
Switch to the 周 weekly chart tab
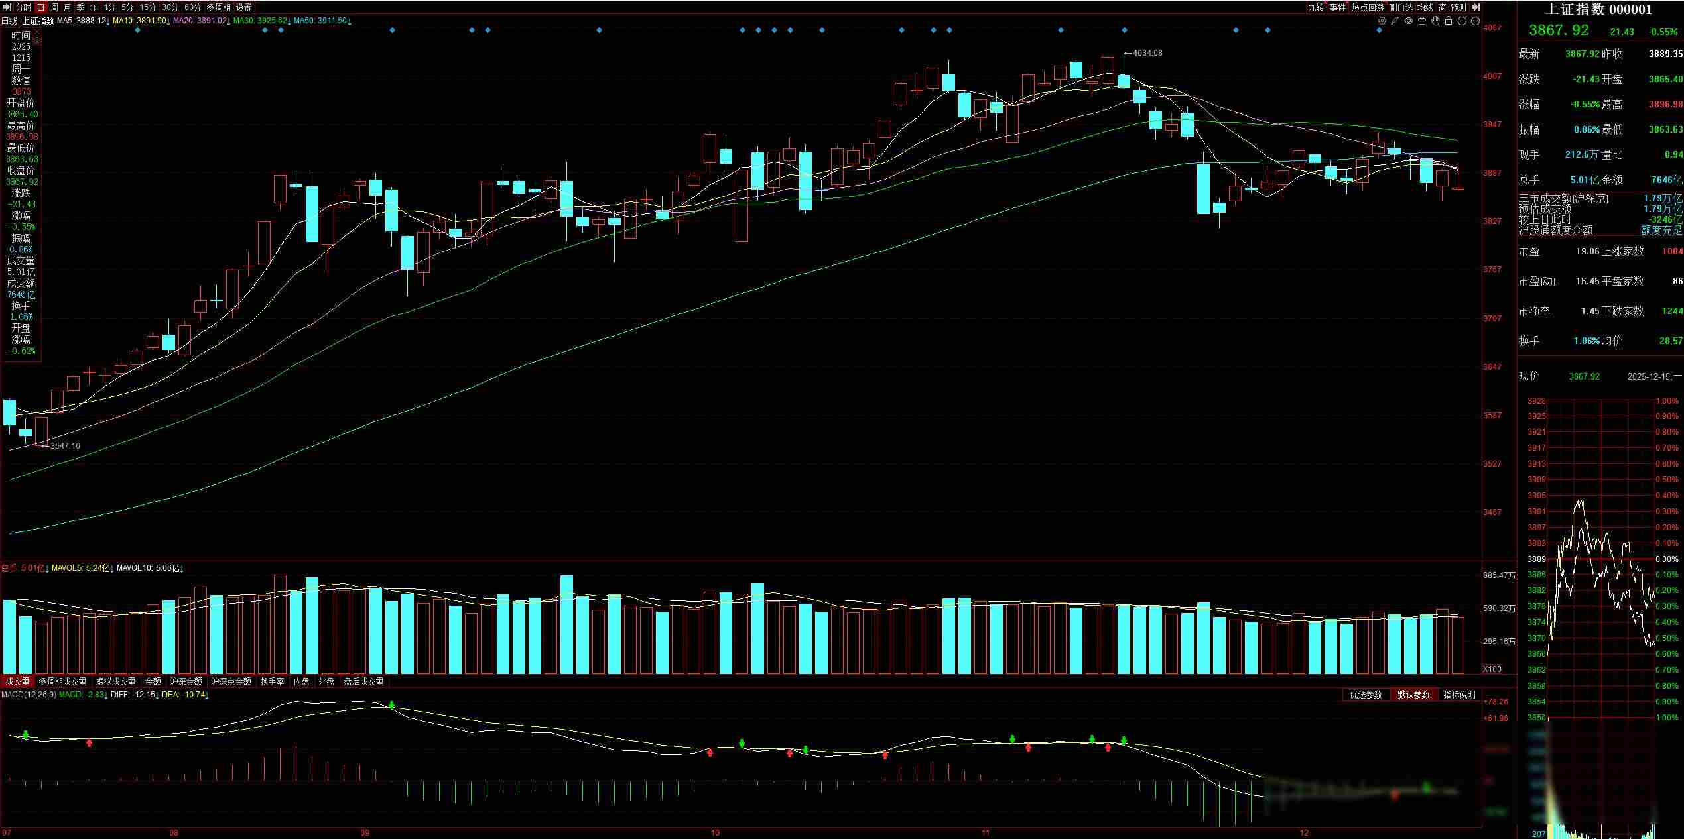coord(54,7)
